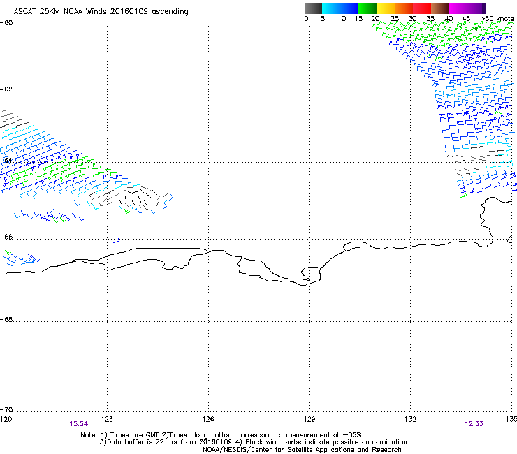Click the 'Data buffer is 22 hrs' note line
Screen dimensions: 517x454
pos(253,442)
